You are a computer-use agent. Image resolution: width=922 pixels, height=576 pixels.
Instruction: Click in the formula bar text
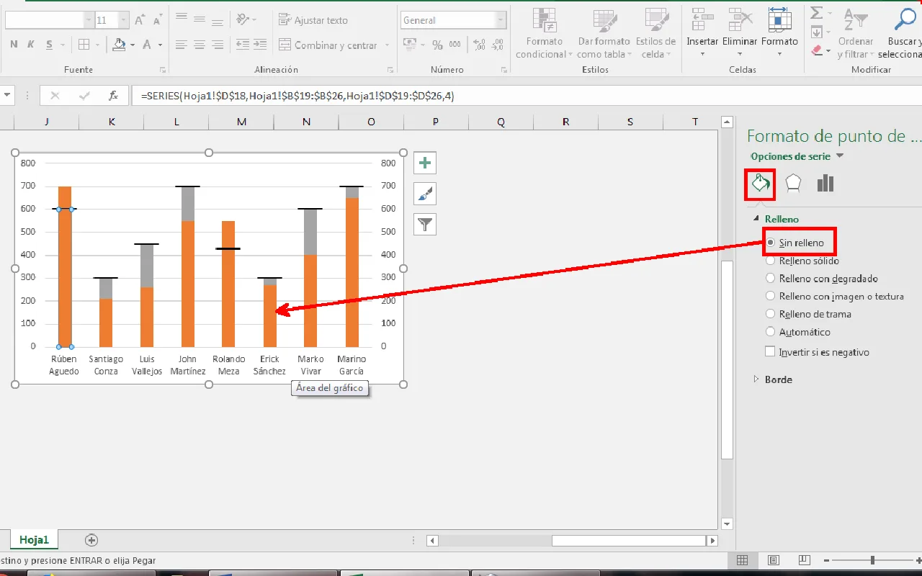[x=297, y=95]
